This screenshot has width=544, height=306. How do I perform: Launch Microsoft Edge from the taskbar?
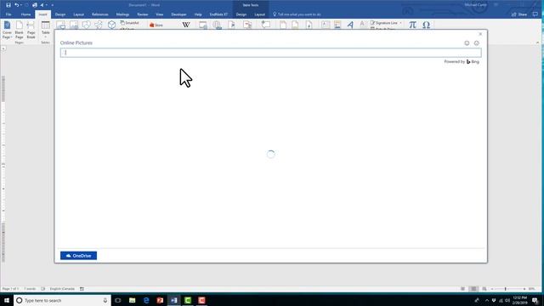pyautogui.click(x=146, y=300)
